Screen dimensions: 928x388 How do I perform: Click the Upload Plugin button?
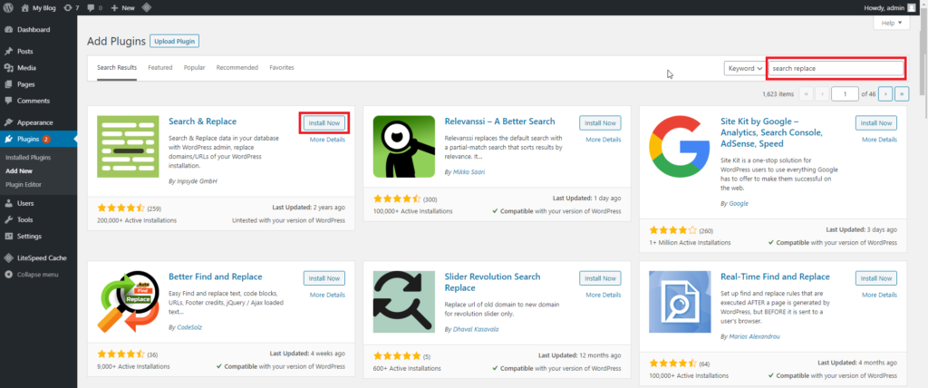coord(175,42)
